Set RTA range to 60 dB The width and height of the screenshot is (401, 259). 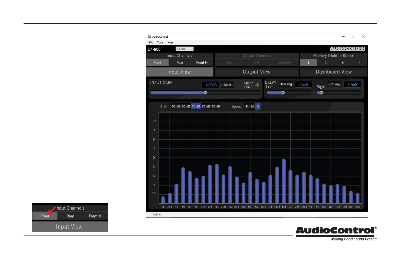(186, 106)
